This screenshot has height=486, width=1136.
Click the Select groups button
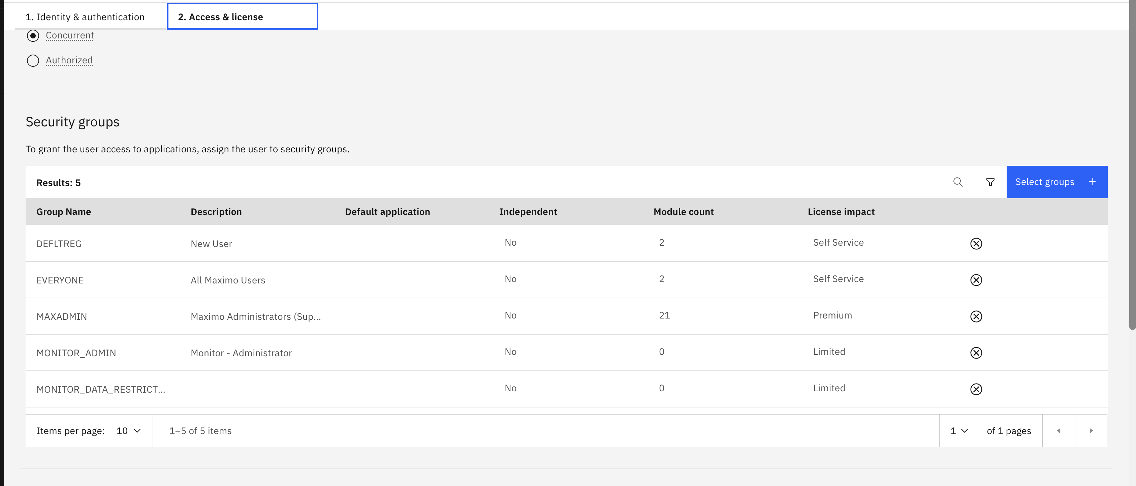click(1056, 182)
